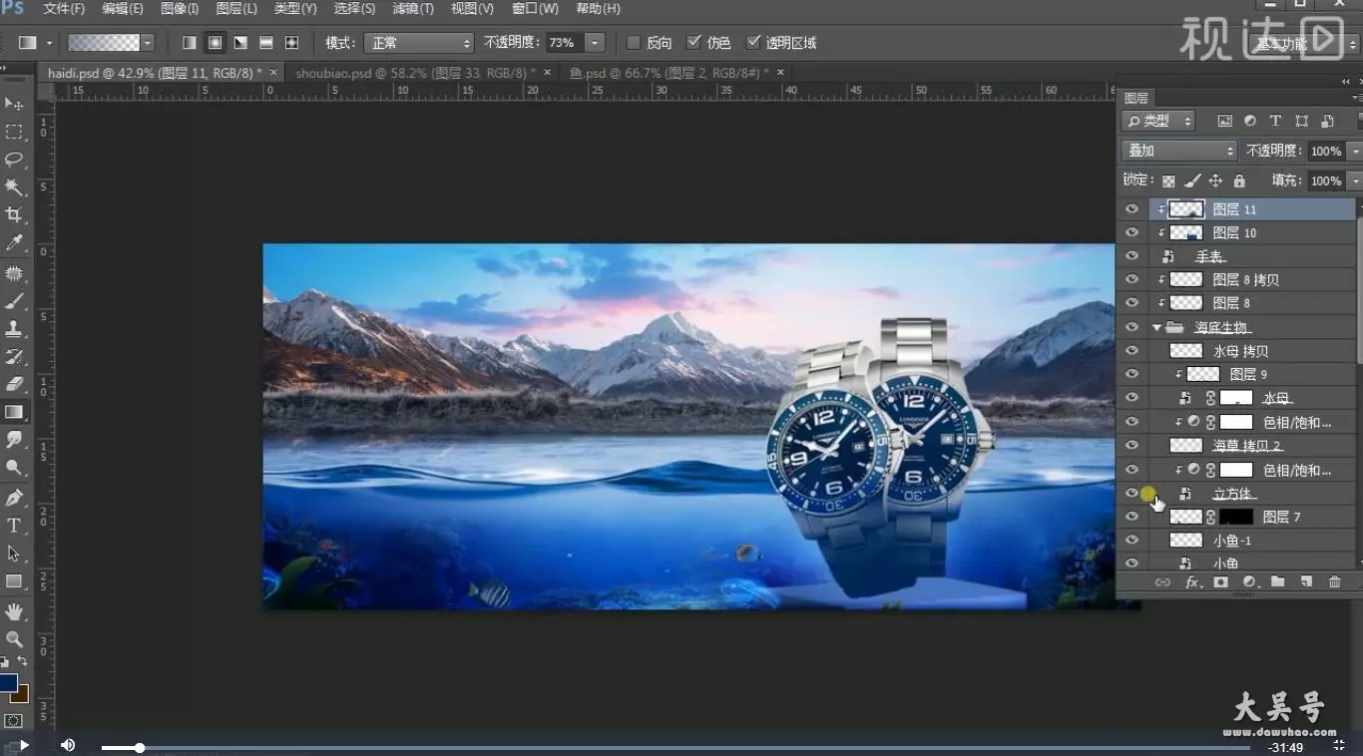Select the Zoom tool
Viewport: 1363px width, 756px height.
coord(14,639)
